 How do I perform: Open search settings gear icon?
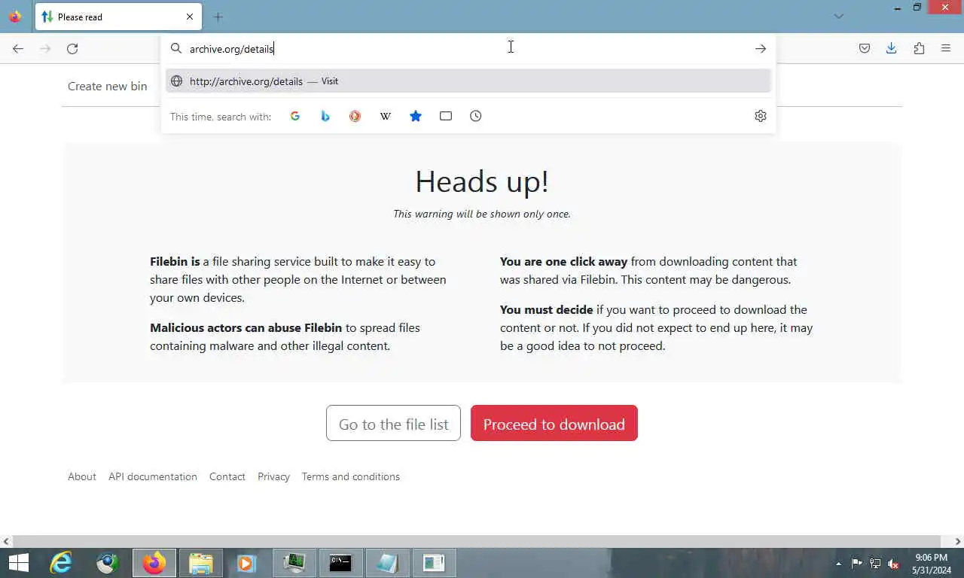(x=761, y=116)
